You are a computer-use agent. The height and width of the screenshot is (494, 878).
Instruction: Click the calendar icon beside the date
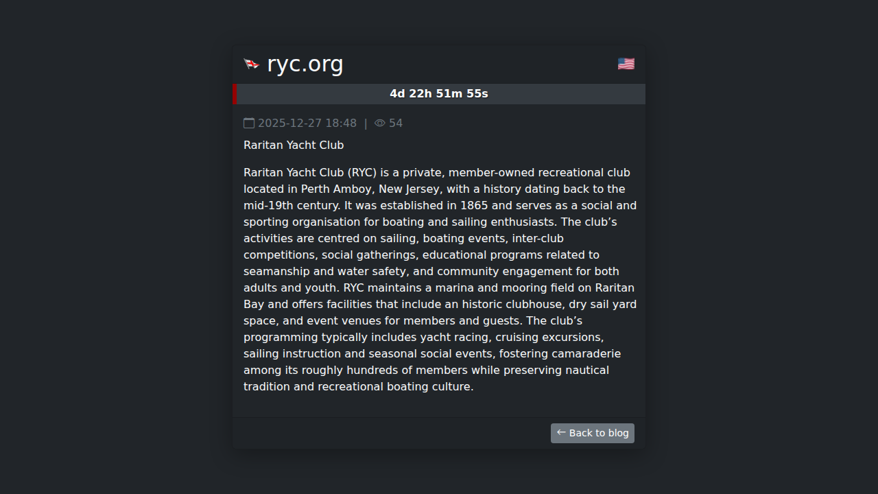coord(249,123)
